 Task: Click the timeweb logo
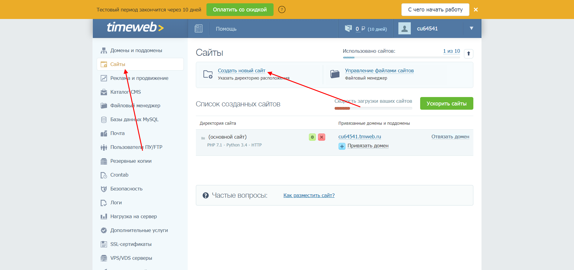[x=135, y=27]
